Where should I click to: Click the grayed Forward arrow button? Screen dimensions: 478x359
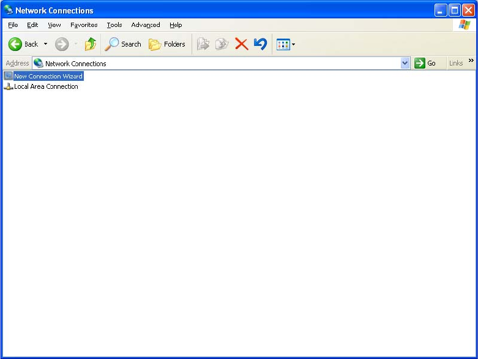pyautogui.click(x=62, y=44)
